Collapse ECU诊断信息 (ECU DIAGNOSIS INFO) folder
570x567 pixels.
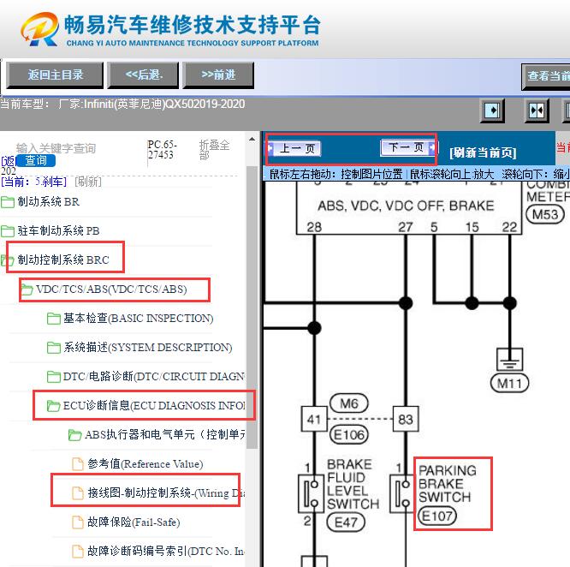tap(154, 405)
